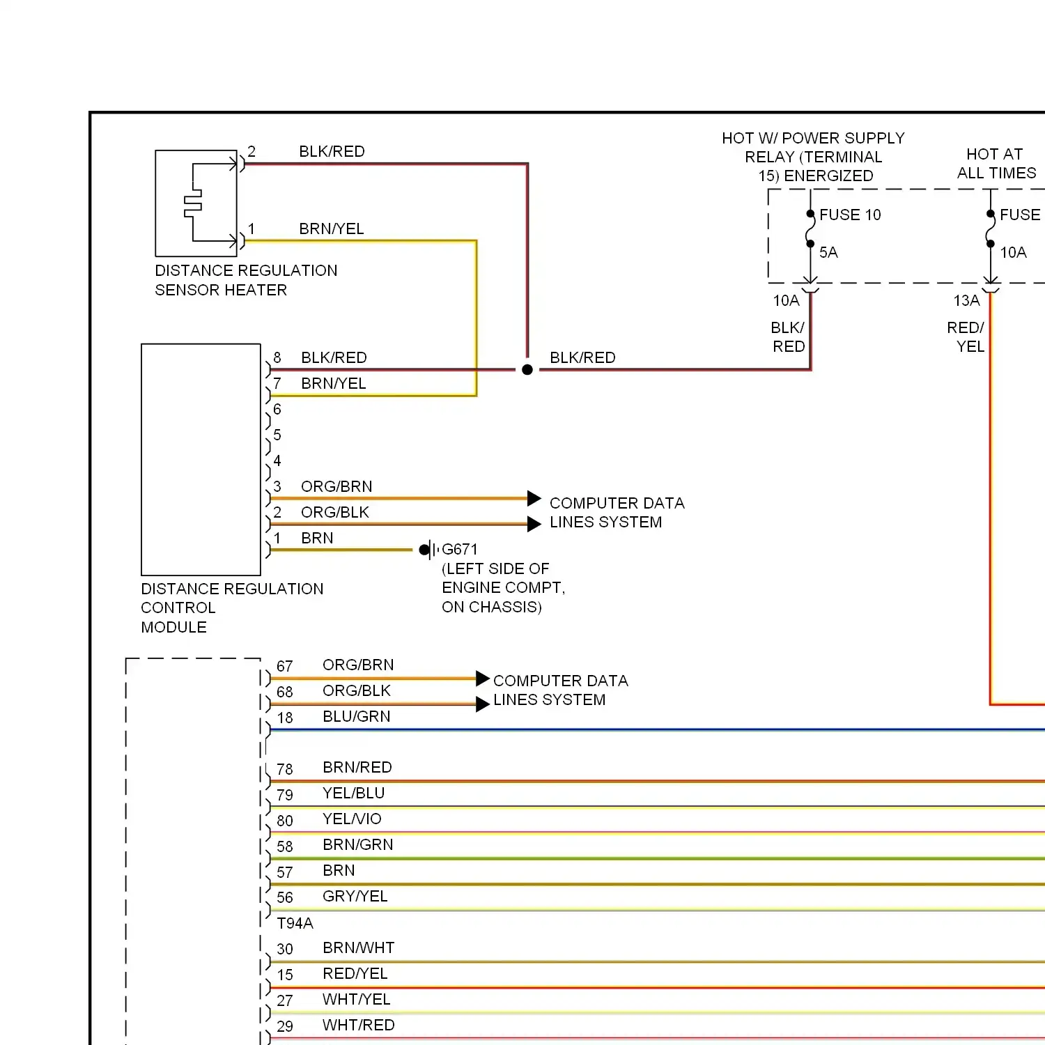Click arrowhead ending module pin 2 ORG/BLK wire
The width and height of the screenshot is (1045, 1045).
coord(534,524)
